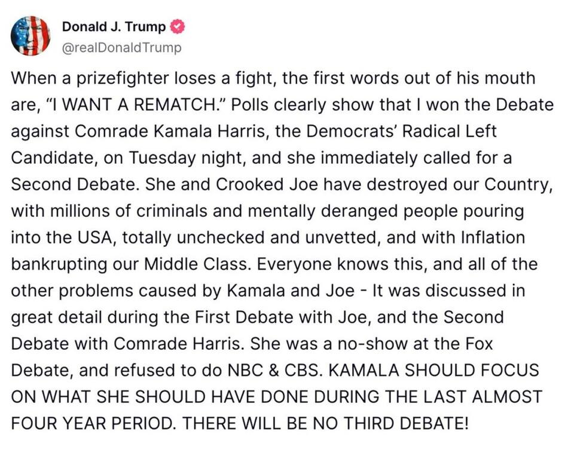
Task: Click the red verified badge icon
Action: point(178,27)
